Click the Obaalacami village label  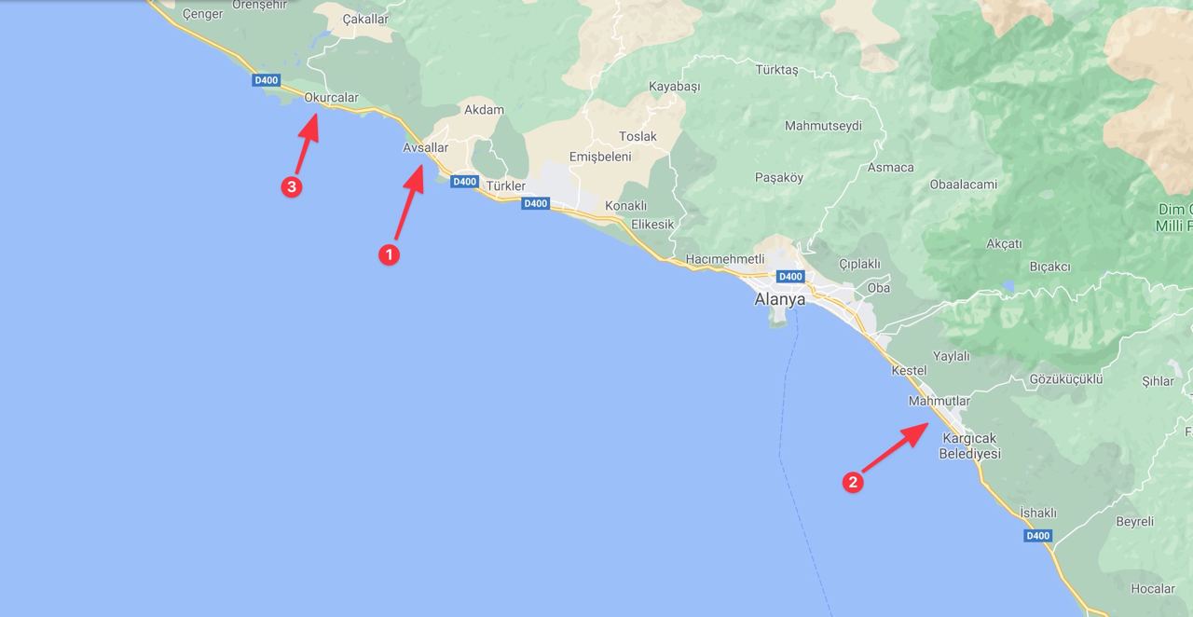964,184
